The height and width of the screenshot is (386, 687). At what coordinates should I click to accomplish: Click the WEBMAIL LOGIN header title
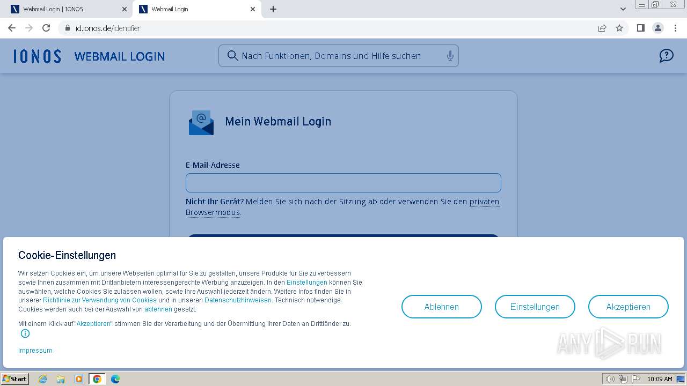120,56
